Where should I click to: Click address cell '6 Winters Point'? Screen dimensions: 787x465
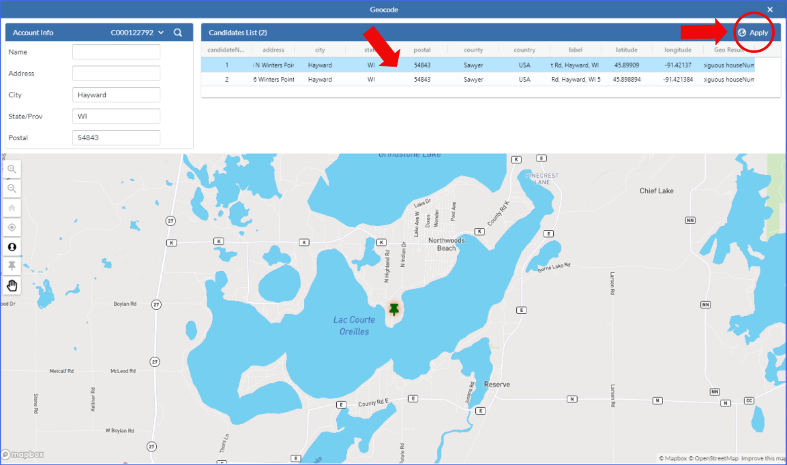(273, 79)
